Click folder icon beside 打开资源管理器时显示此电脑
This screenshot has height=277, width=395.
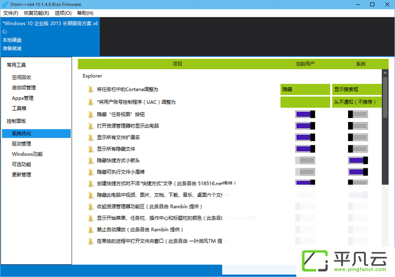[91, 126]
